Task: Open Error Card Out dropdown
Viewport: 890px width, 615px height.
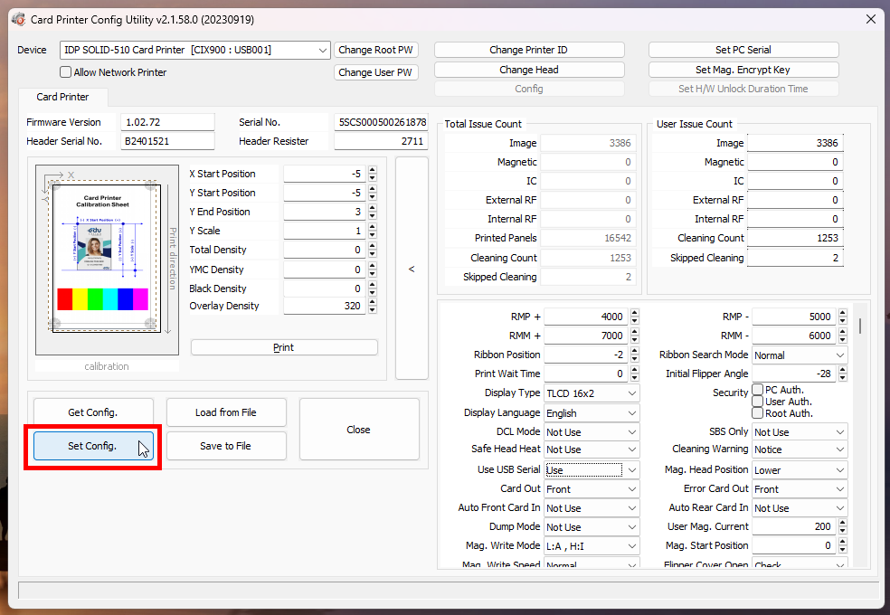Action: pos(800,489)
